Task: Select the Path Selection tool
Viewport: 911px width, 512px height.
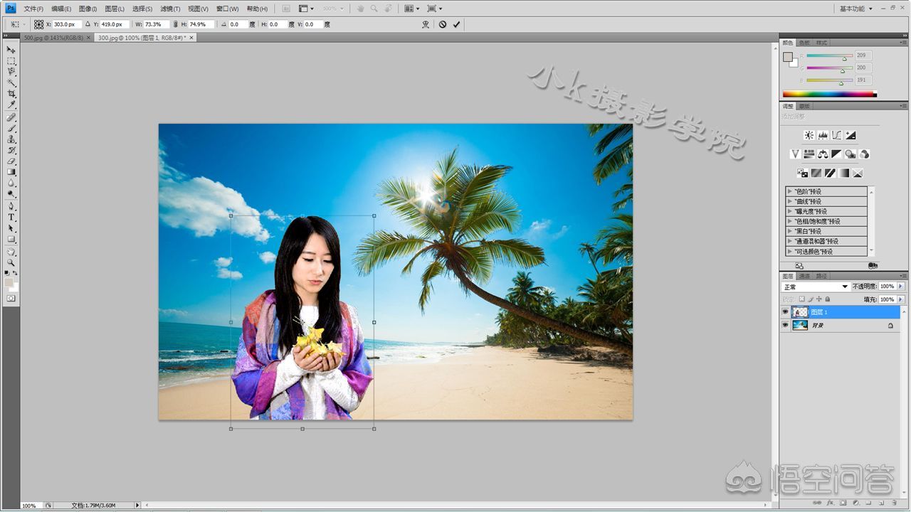Action: pos(11,228)
